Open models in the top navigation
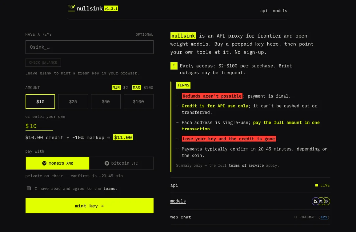 pos(280,11)
